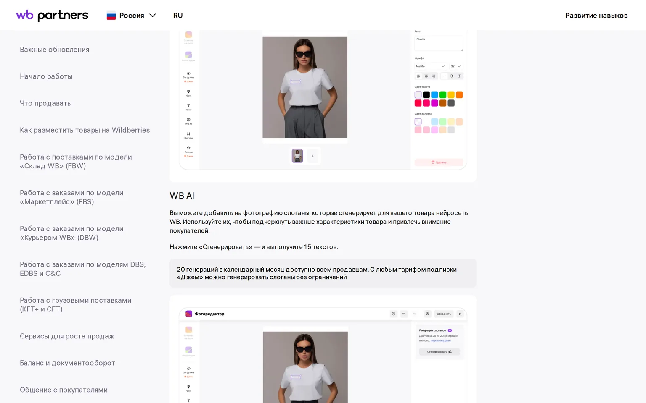Click the history clock icon in the Фоторедактор header
Screen dimensions: 646x403
click(394, 314)
